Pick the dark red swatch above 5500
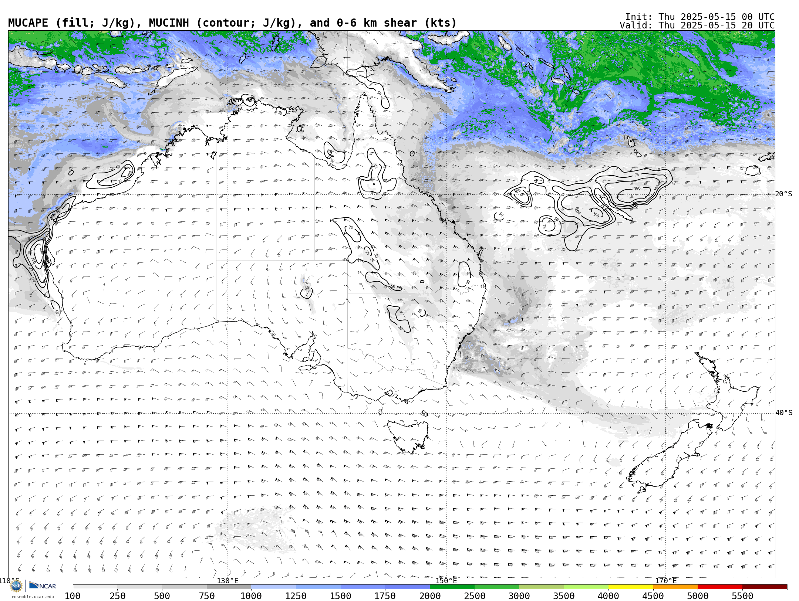 click(x=765, y=587)
